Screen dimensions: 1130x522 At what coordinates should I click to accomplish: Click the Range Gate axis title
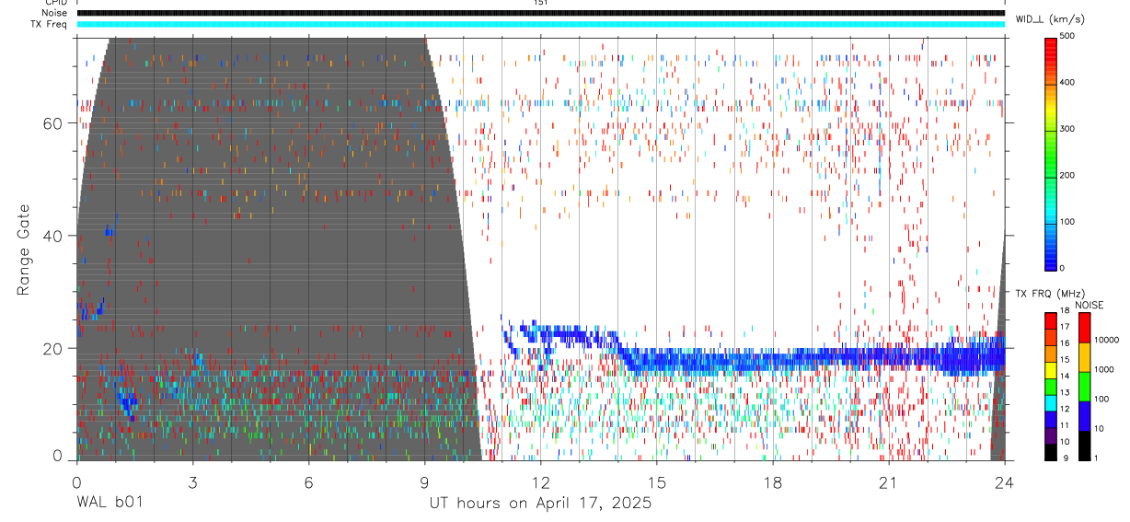(x=26, y=249)
